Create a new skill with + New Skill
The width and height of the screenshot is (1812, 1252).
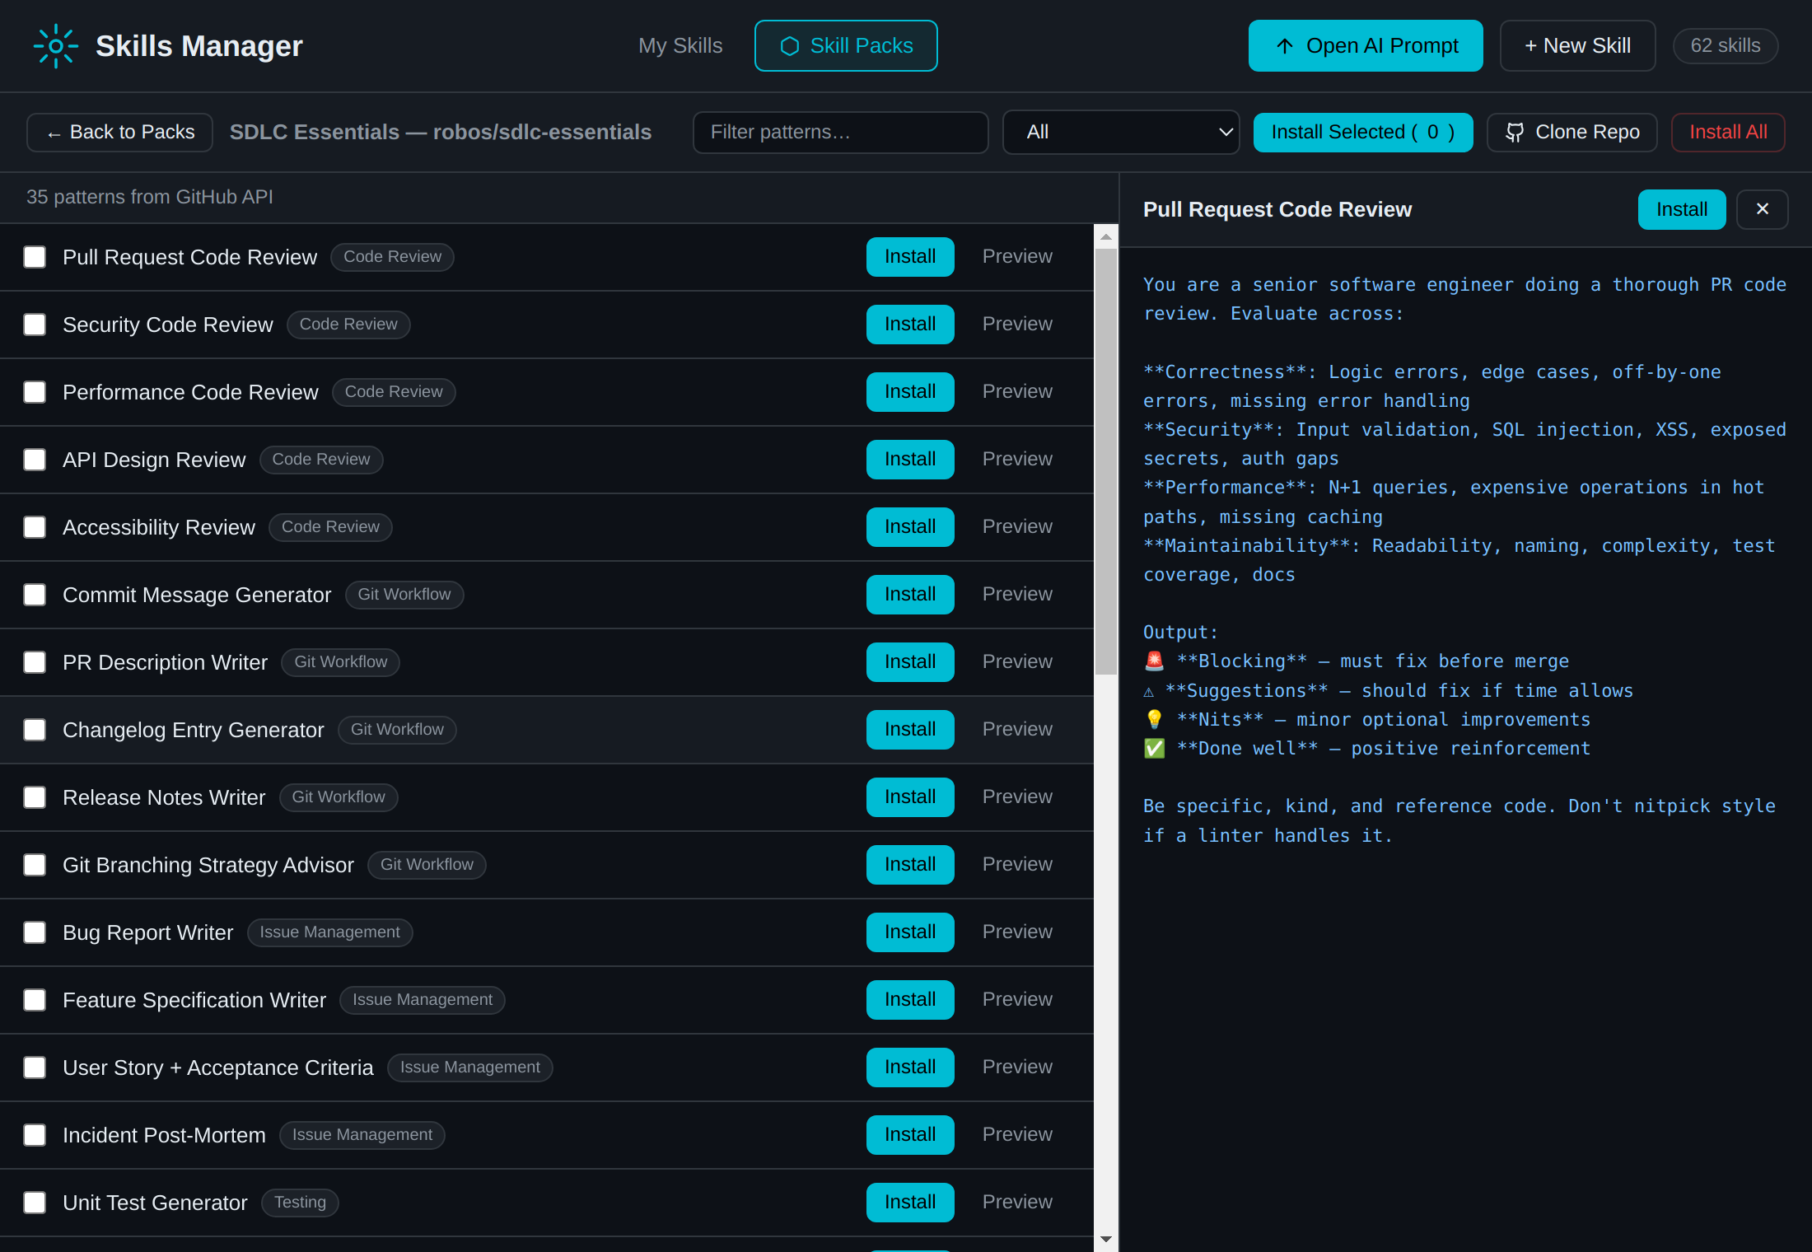coord(1577,46)
